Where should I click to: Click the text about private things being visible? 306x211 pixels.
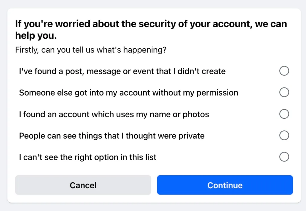(x=112, y=135)
